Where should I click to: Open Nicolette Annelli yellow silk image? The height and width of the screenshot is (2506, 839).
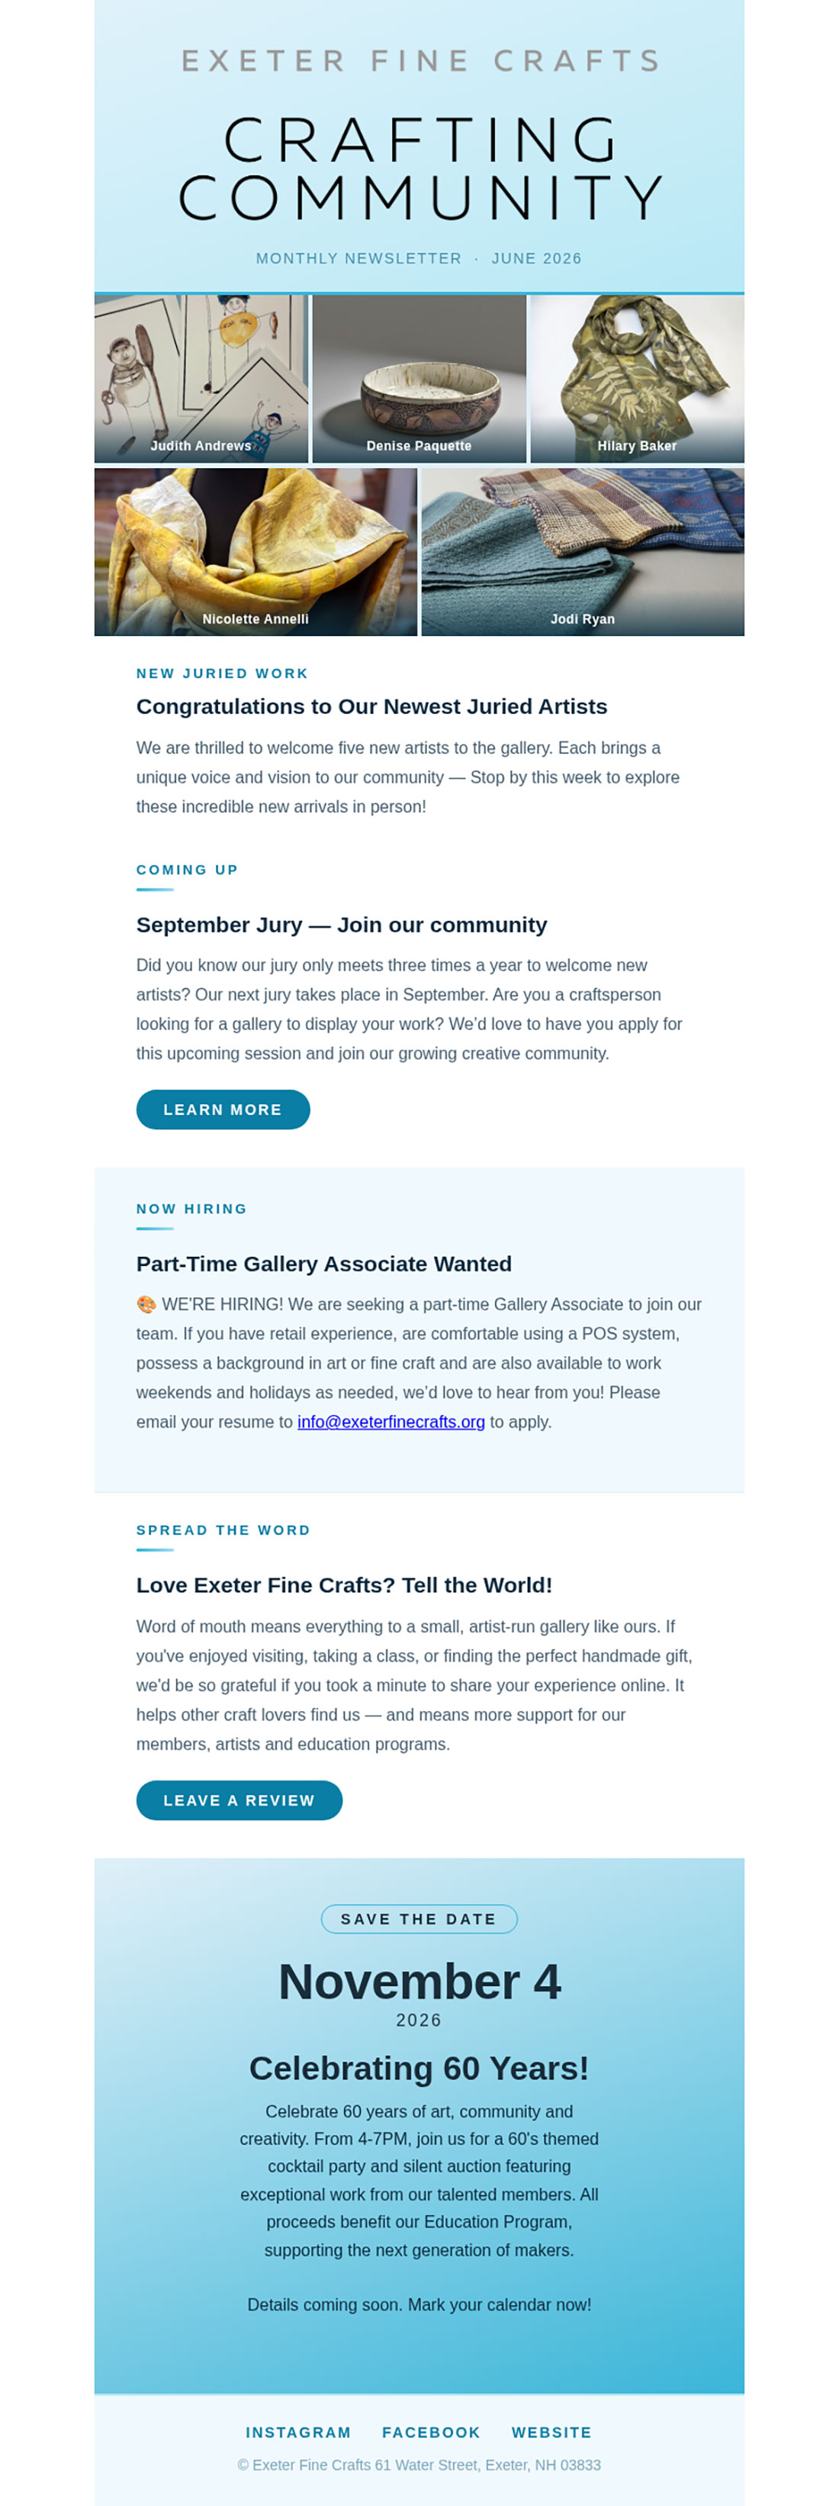coord(256,551)
